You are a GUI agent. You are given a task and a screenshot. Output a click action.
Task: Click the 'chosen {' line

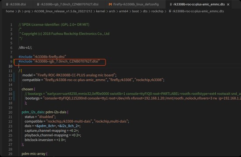tap(28, 89)
